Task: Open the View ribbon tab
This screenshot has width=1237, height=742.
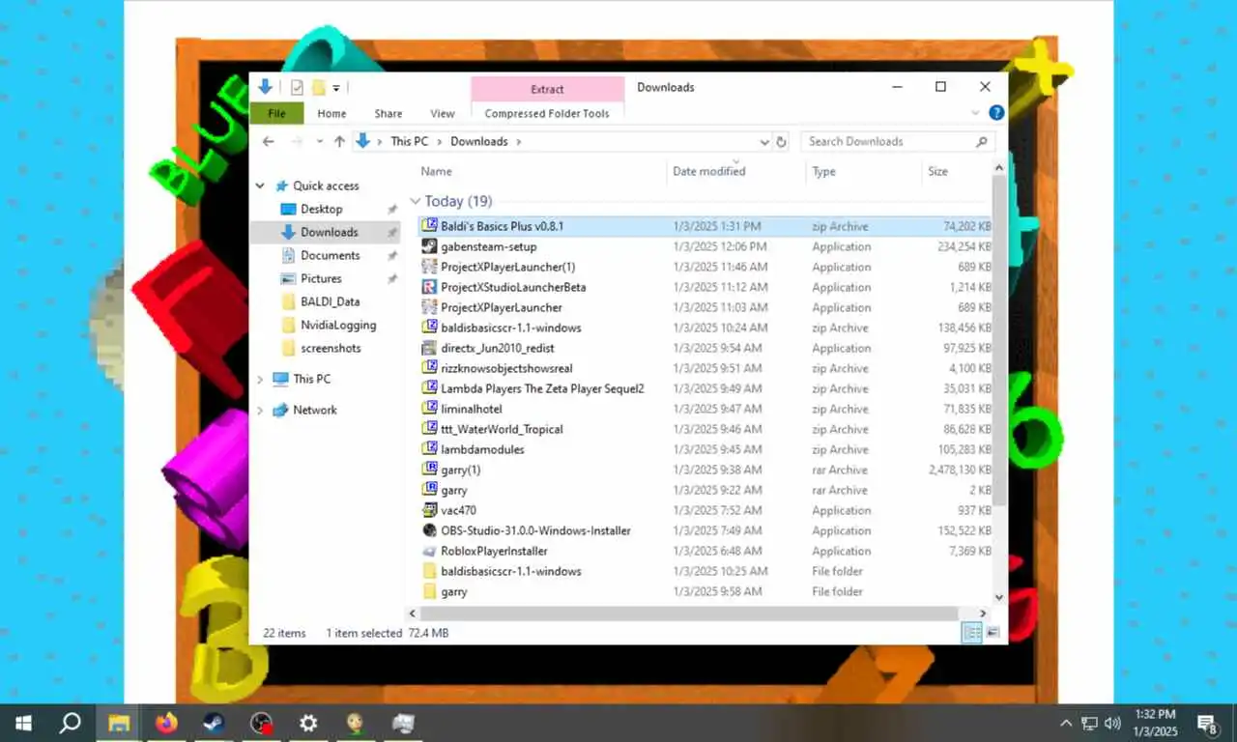Action: [443, 113]
